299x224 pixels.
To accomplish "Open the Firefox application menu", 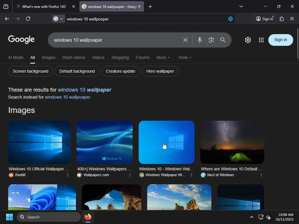I will click(x=292, y=19).
